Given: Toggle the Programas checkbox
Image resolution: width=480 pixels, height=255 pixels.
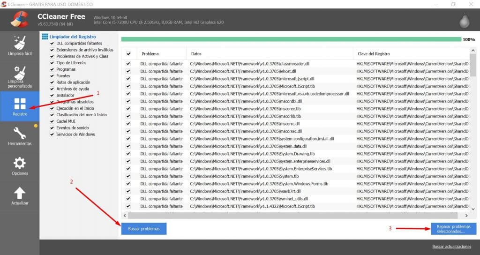Looking at the screenshot, I should coord(52,69).
